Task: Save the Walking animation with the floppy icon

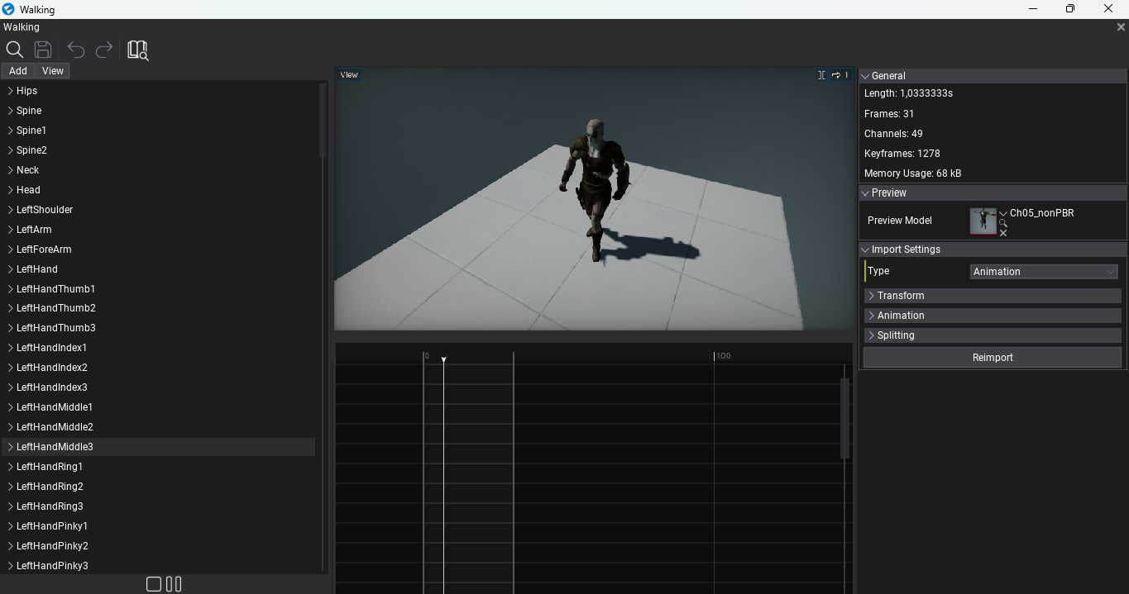Action: point(43,50)
